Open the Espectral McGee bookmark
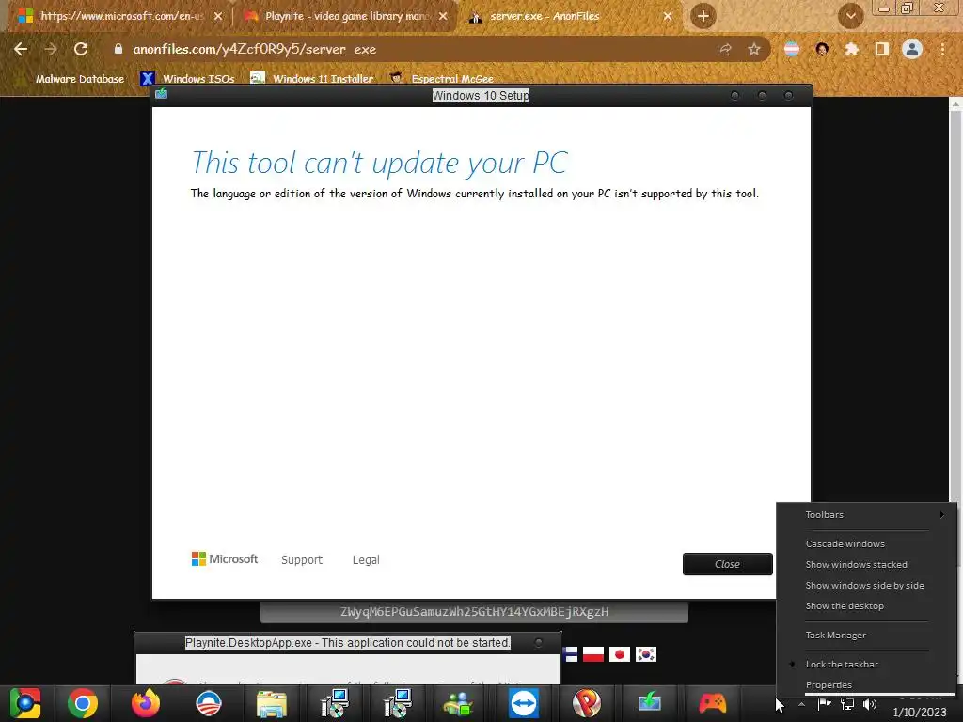 pyautogui.click(x=442, y=79)
